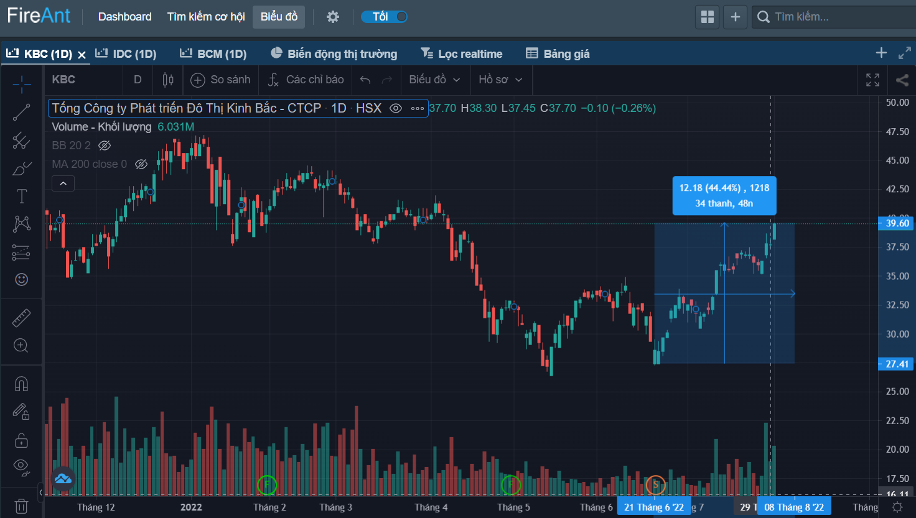
Task: Select the trend line drawing tool
Action: [22, 112]
